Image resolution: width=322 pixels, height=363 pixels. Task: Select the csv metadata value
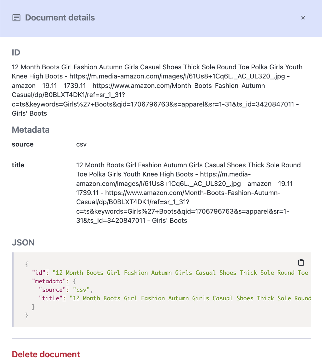81,144
